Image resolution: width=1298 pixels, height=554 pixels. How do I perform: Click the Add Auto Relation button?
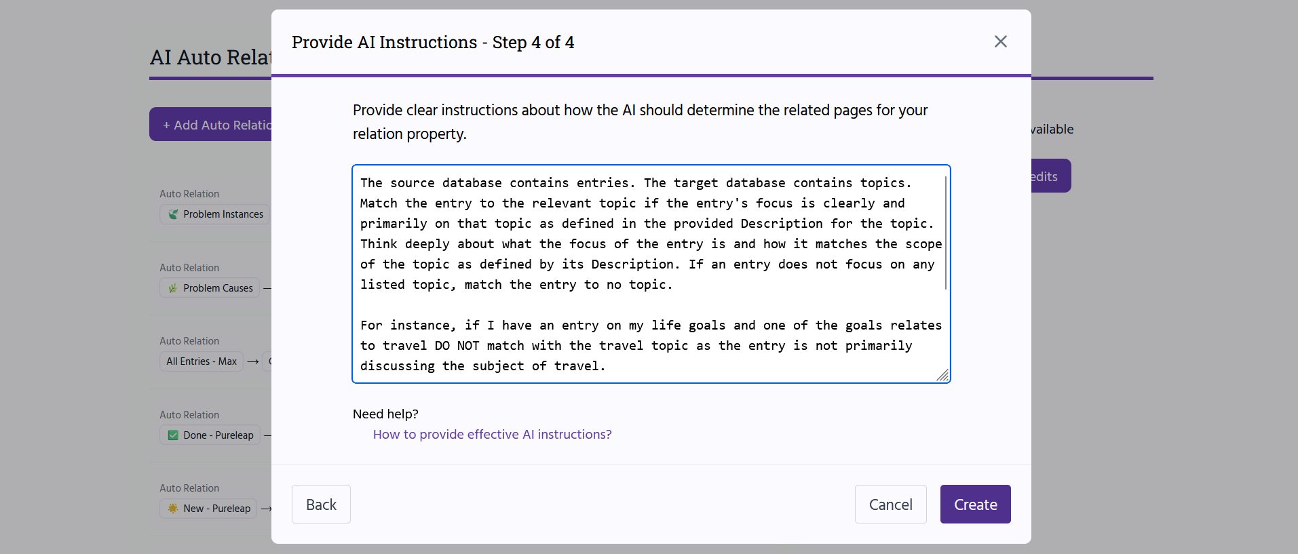[x=211, y=125]
